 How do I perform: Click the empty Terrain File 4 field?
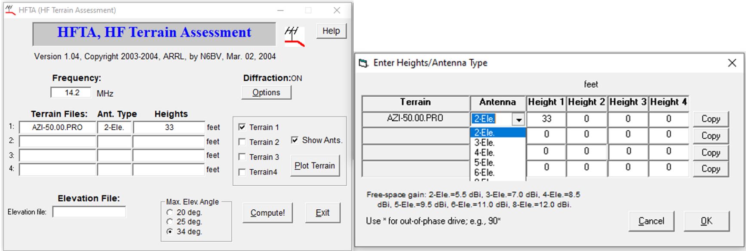click(x=58, y=170)
